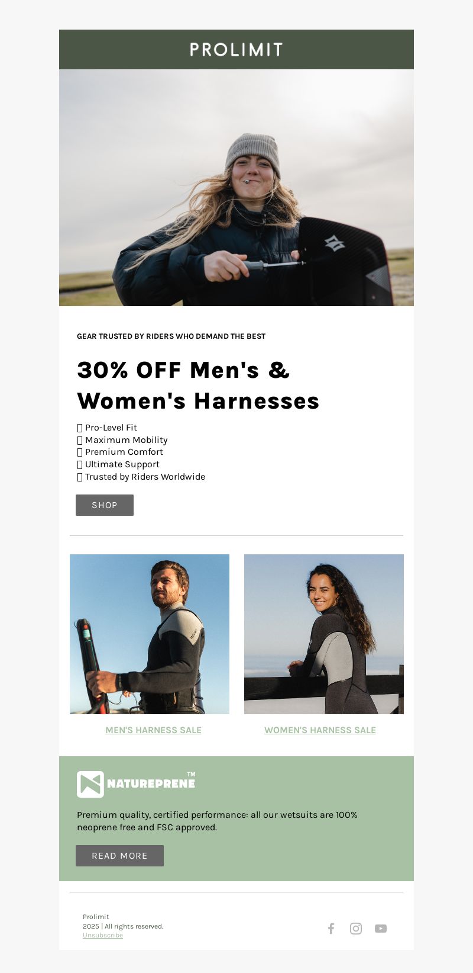Image resolution: width=473 pixels, height=973 pixels.
Task: Open the YouTube icon in footer
Action: (x=381, y=928)
